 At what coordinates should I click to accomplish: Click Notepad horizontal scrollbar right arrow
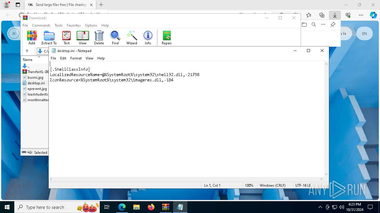pyautogui.click(x=322, y=179)
